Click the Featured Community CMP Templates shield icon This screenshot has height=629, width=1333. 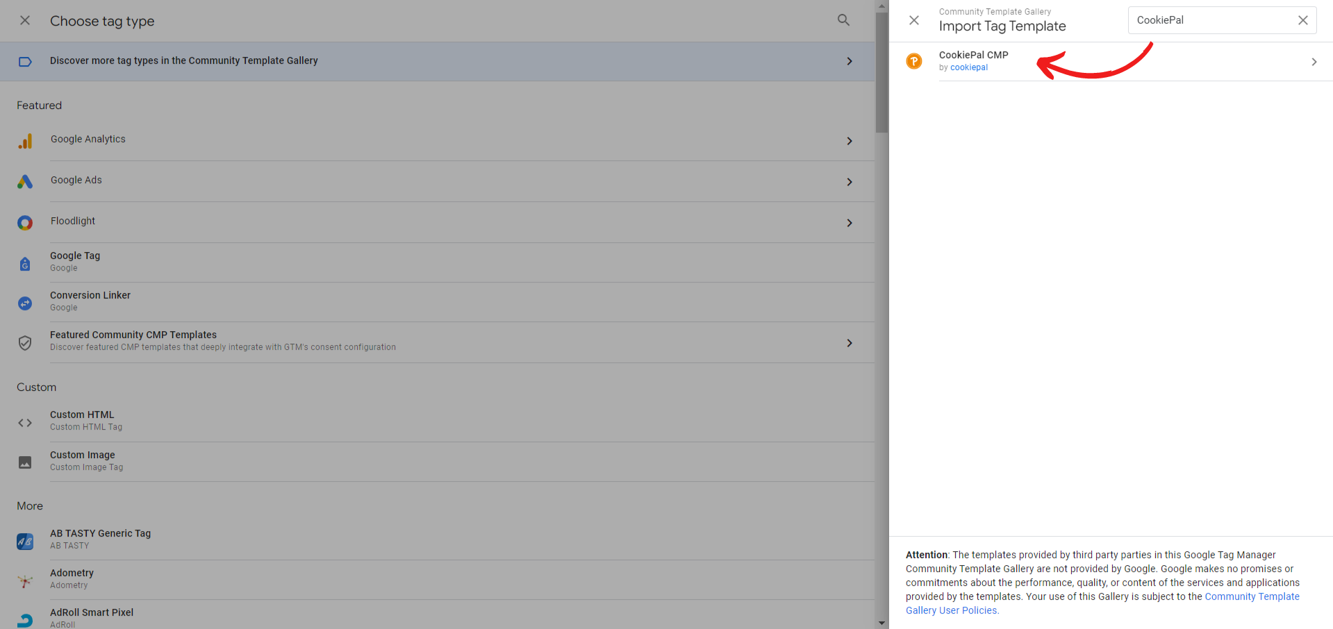click(x=25, y=342)
